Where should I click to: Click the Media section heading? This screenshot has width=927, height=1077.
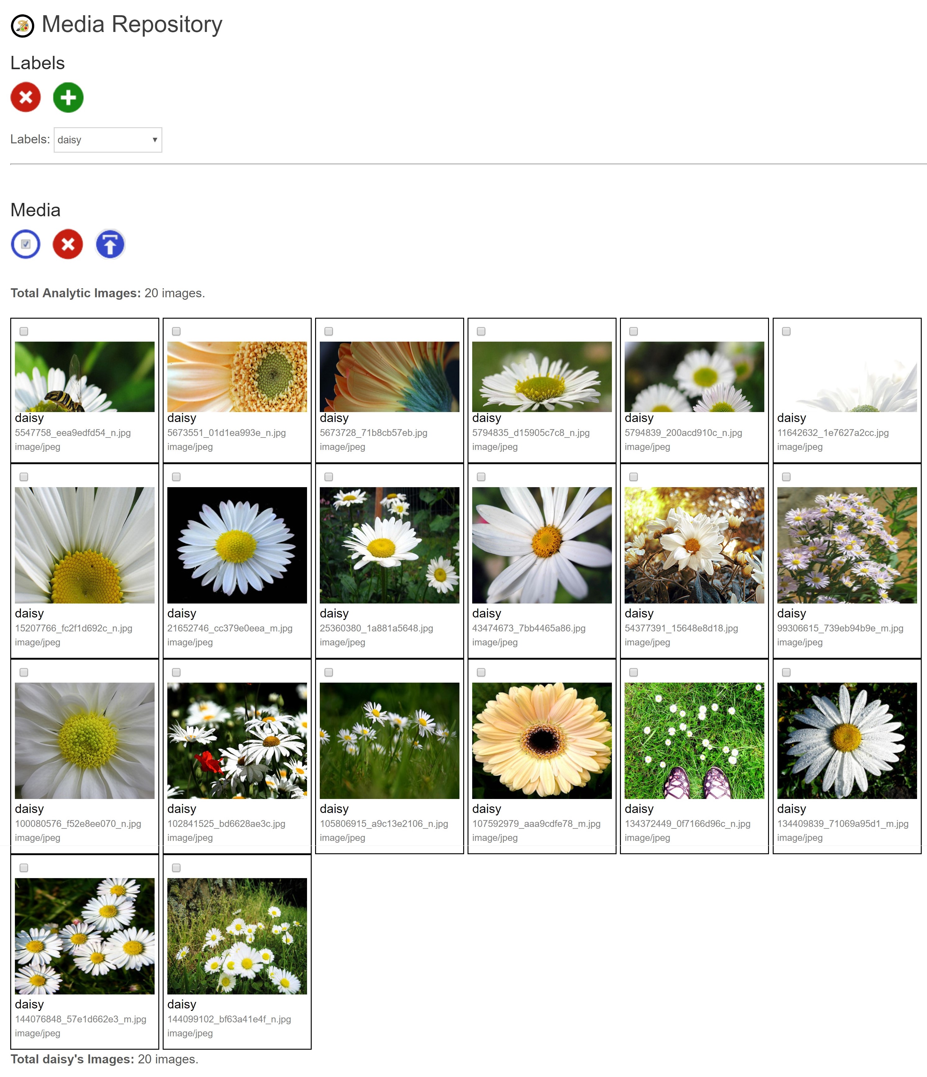pyautogui.click(x=35, y=210)
